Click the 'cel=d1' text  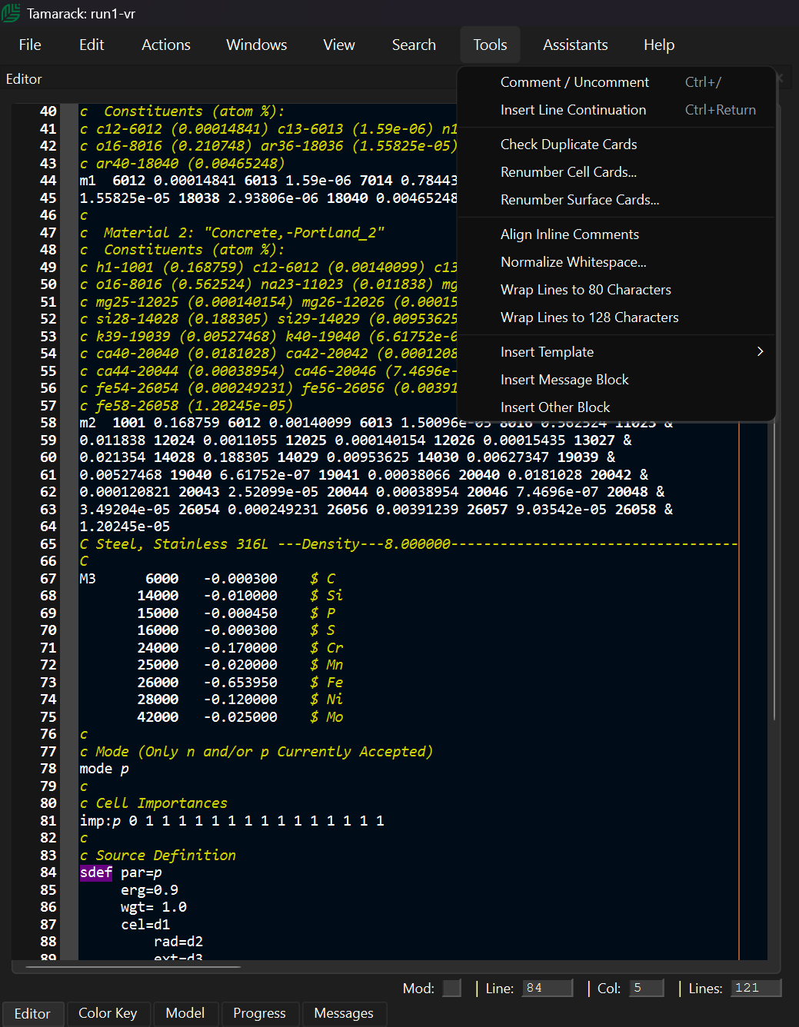(x=145, y=925)
